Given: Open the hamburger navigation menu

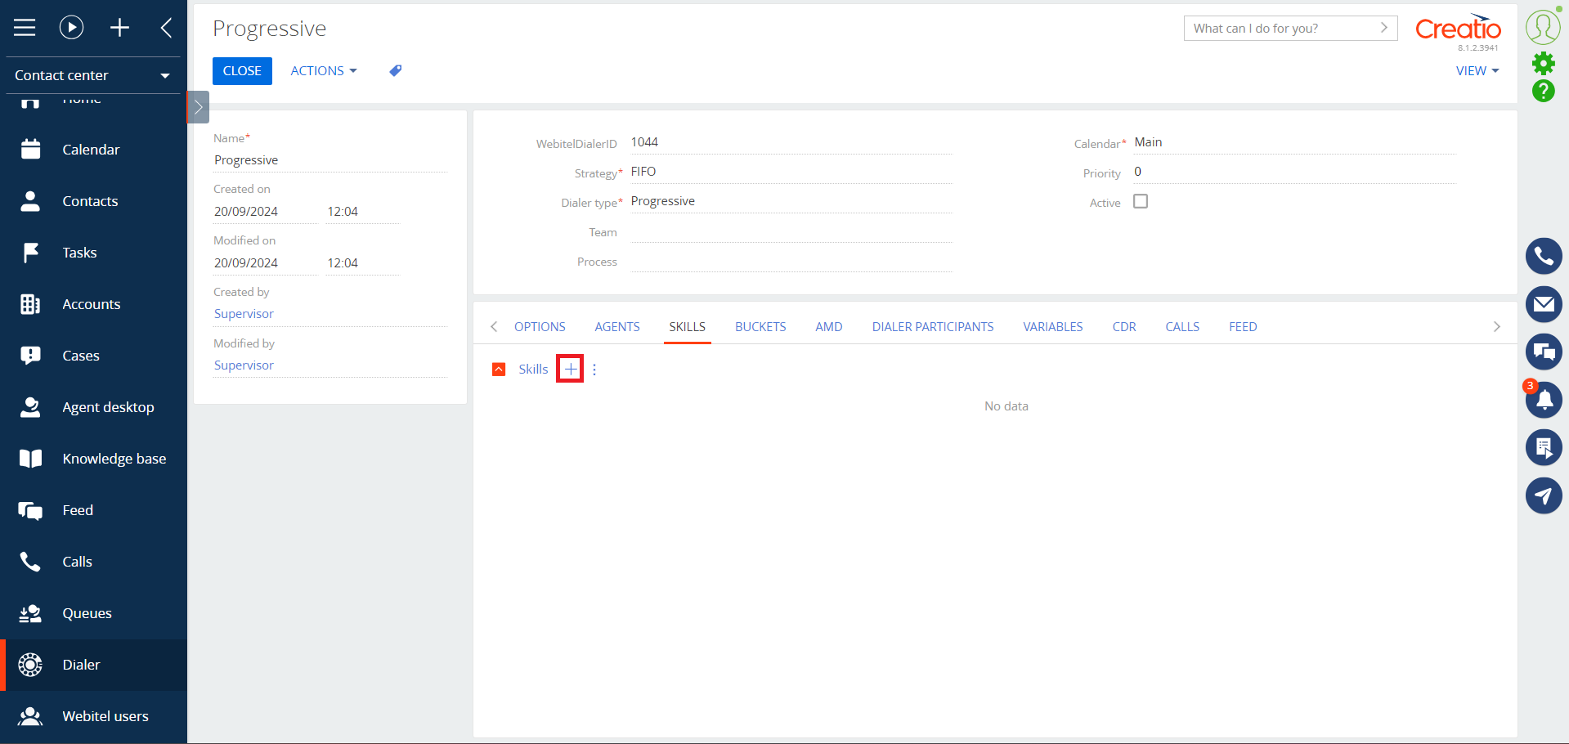Looking at the screenshot, I should [x=25, y=28].
